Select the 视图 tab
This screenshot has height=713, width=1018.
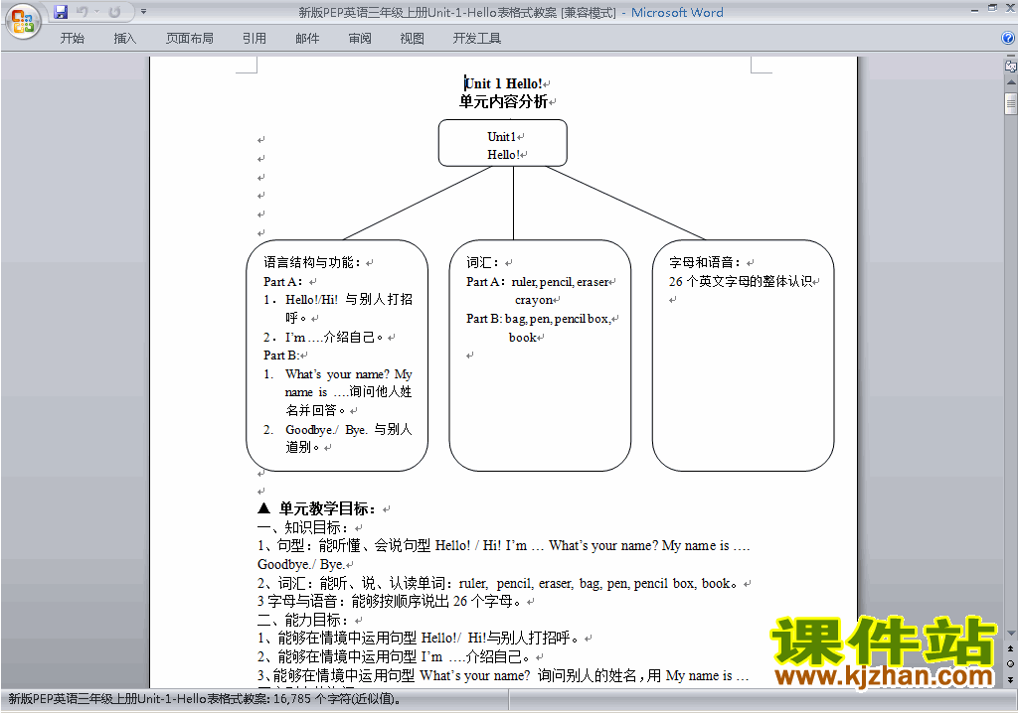coord(412,39)
